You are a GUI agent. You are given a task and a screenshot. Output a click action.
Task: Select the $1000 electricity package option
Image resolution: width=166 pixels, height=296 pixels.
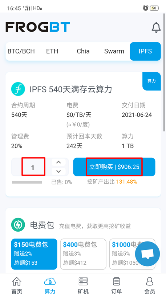pyautogui.click(x=132, y=254)
